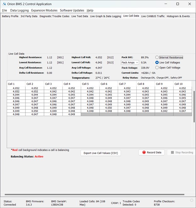196x208 pixels.
Task: Open the Expansion Modules menu
Action: [x=44, y=10]
